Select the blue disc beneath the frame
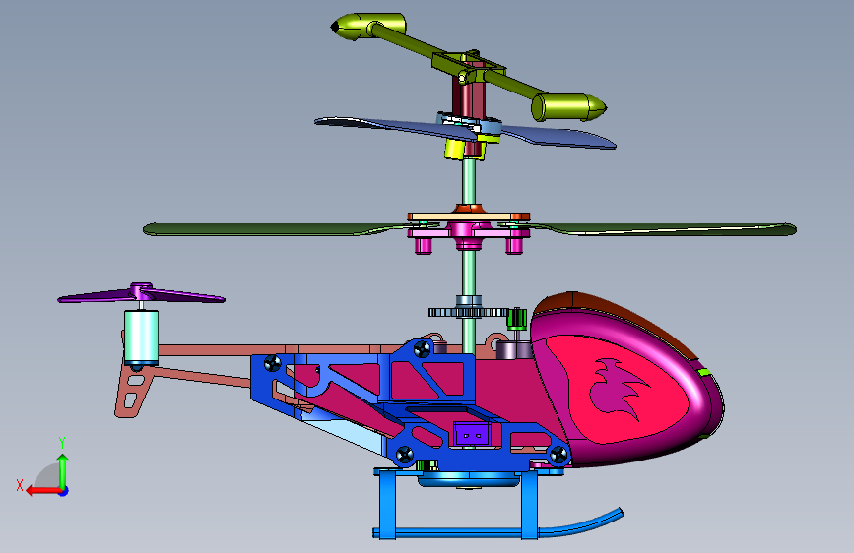This screenshot has height=553, width=854. click(469, 479)
